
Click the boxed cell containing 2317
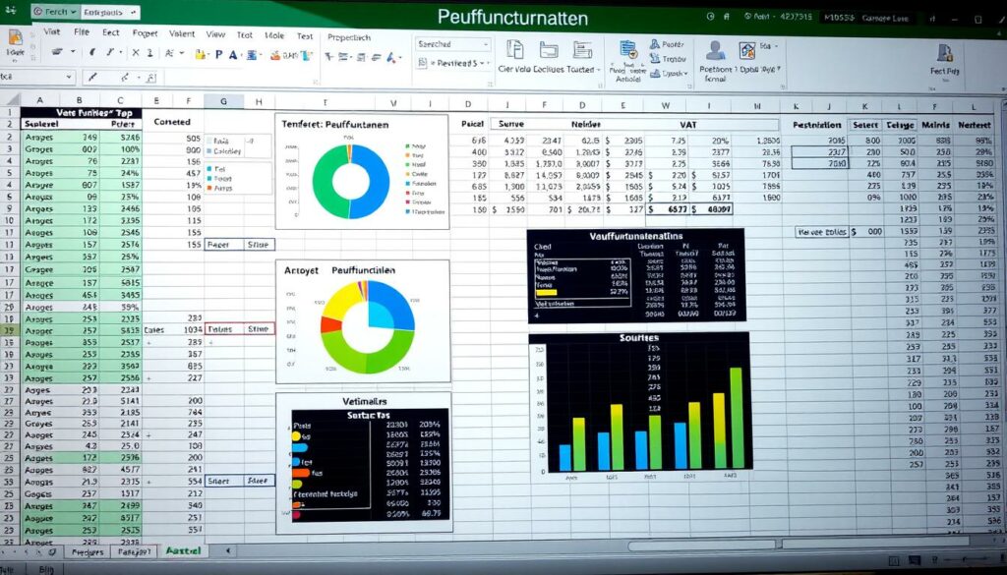819,151
